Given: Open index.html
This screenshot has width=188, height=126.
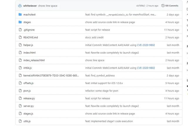Looking at the screenshot, I should pos(29,53).
